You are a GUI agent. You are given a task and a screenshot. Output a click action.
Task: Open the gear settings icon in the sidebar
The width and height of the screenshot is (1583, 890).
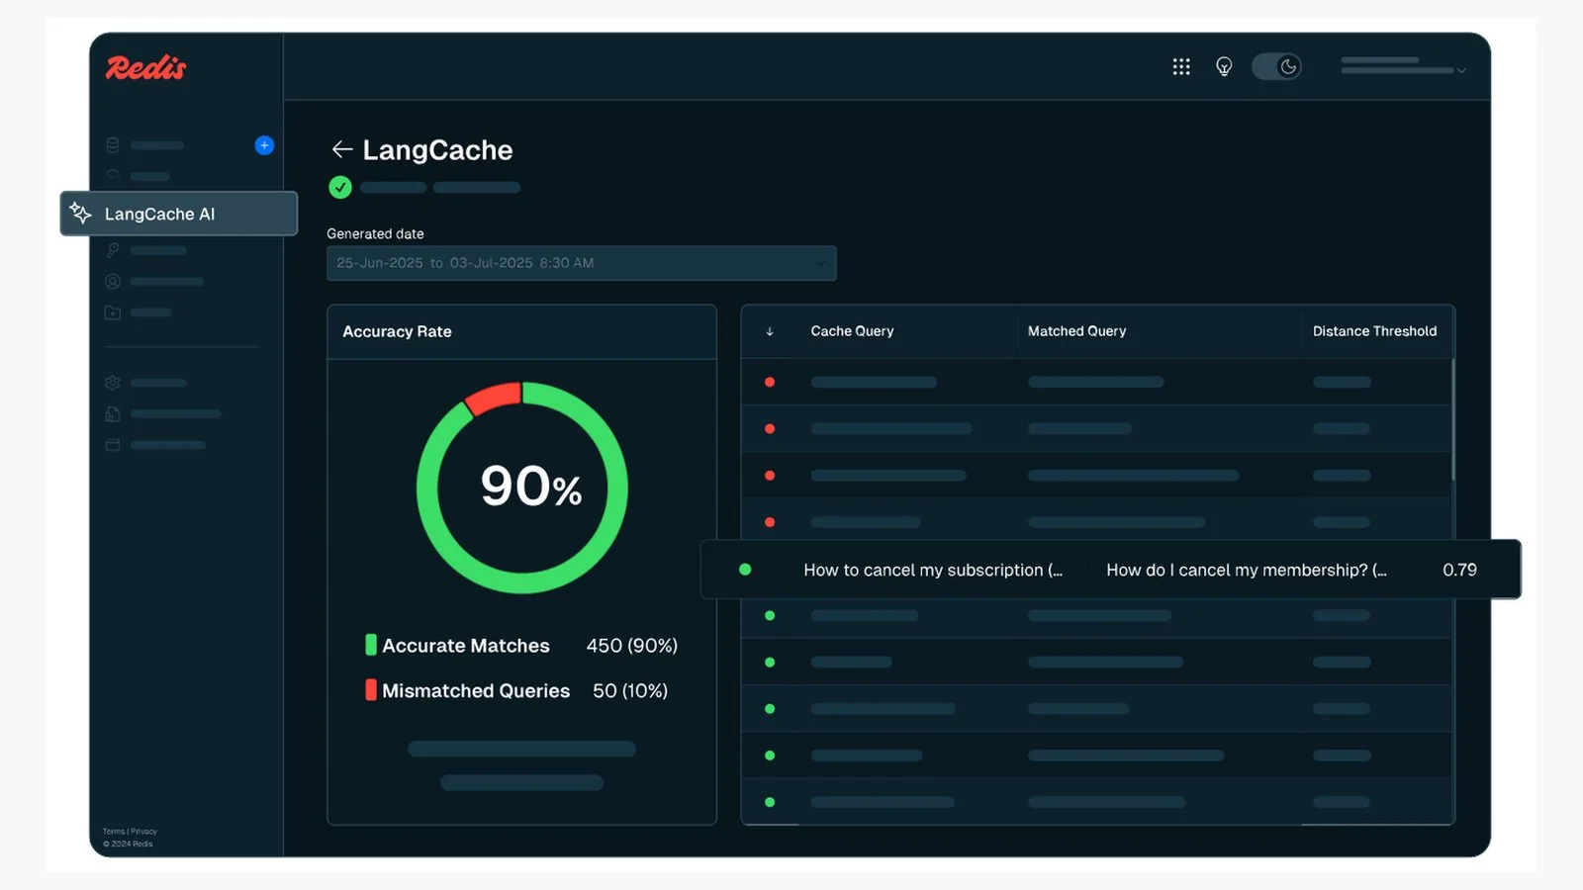(113, 383)
